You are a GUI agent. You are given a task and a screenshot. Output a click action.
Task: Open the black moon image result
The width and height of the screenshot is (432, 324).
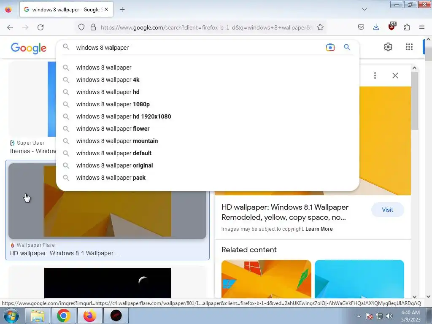(108, 283)
